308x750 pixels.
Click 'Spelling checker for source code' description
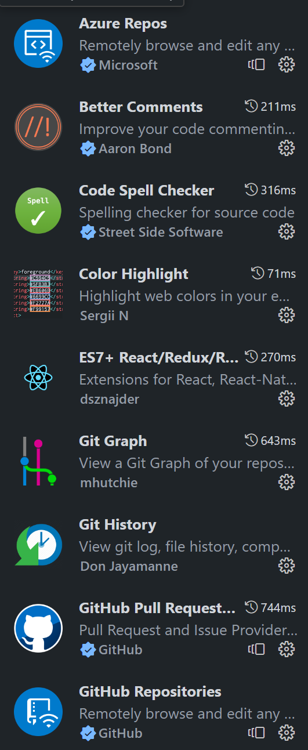pos(187,212)
